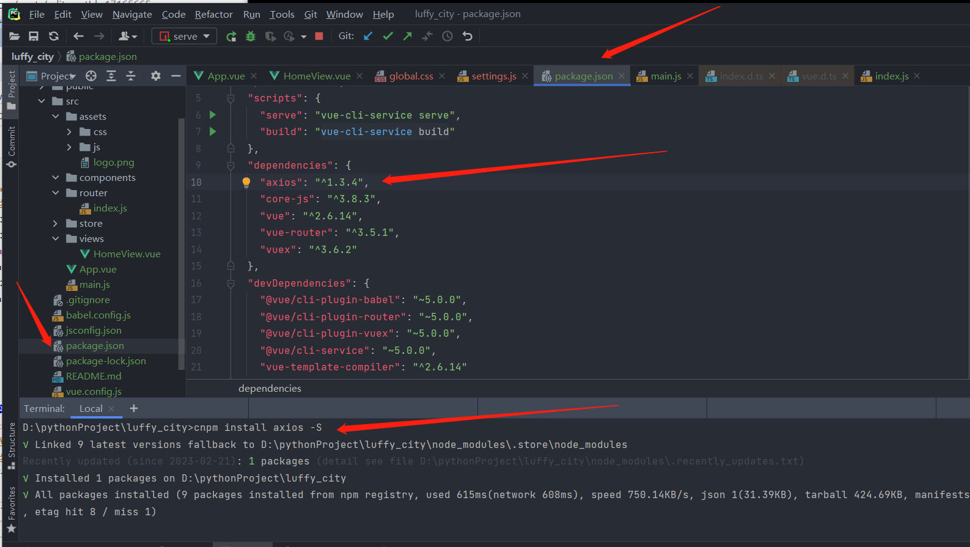Click the Rerun serve icon
This screenshot has height=547, width=970.
pyautogui.click(x=231, y=37)
